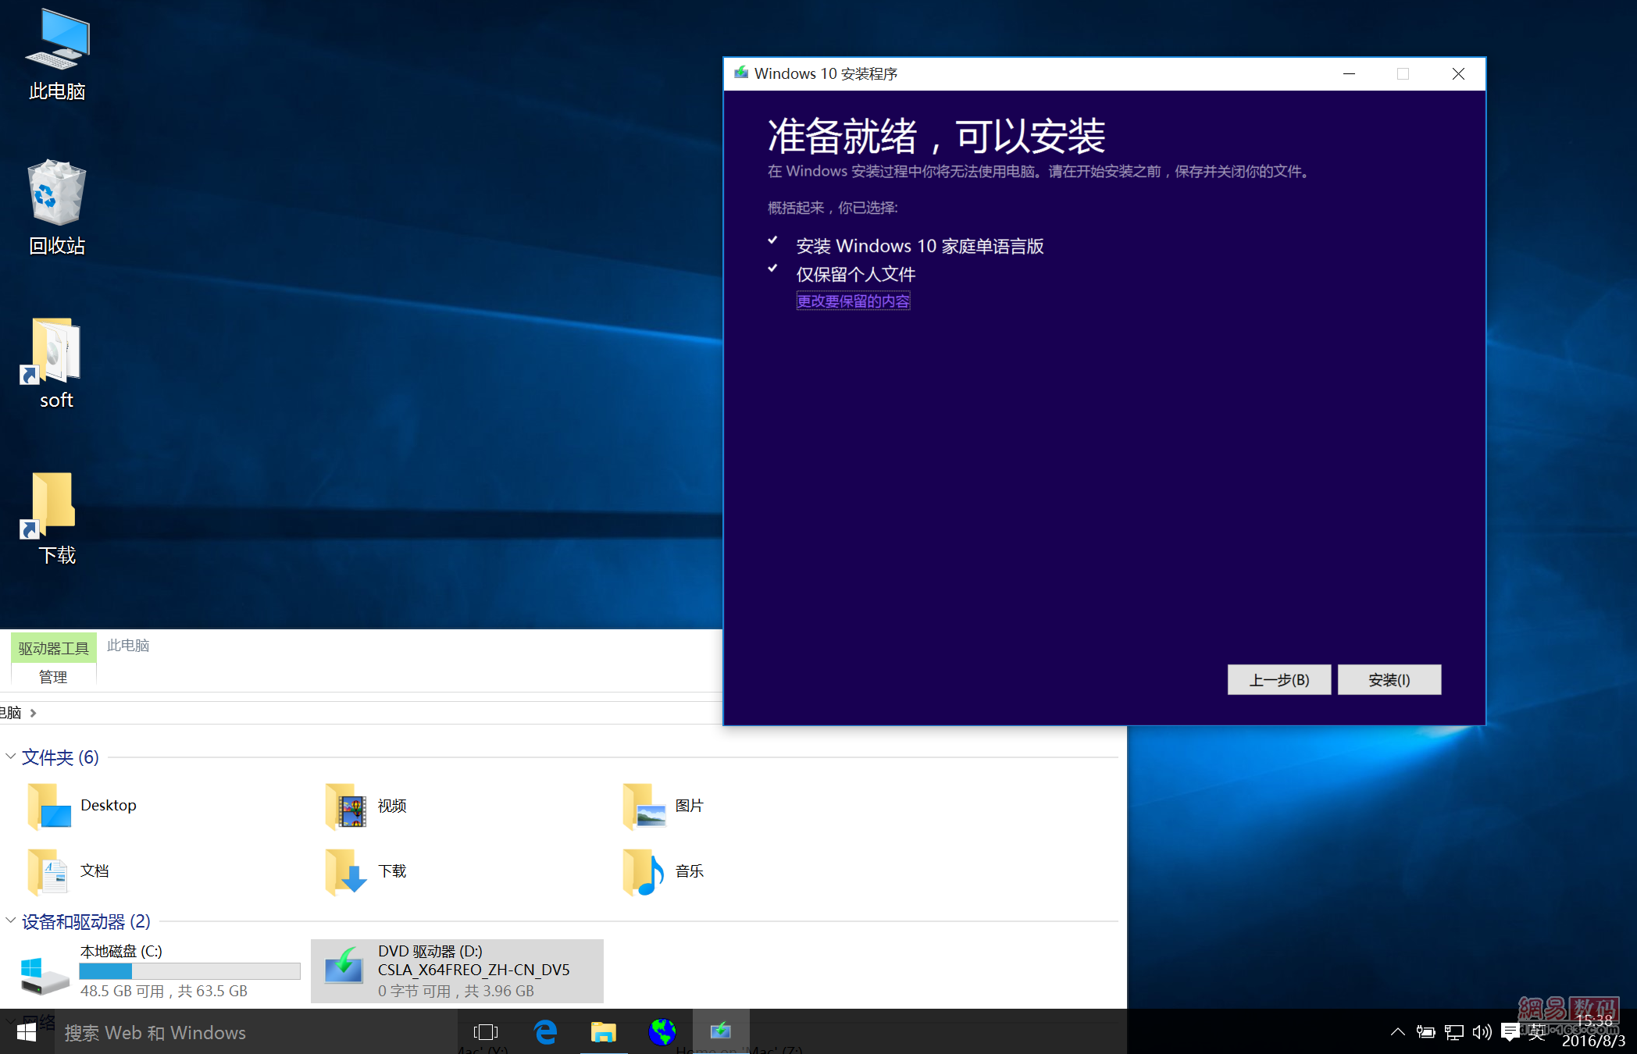The image size is (1637, 1054).
Task: Select the 音乐 music folder
Action: point(663,871)
